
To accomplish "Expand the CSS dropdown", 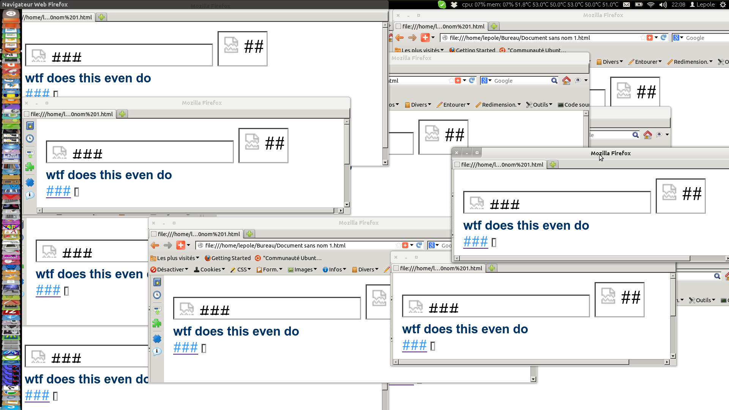I will point(241,270).
